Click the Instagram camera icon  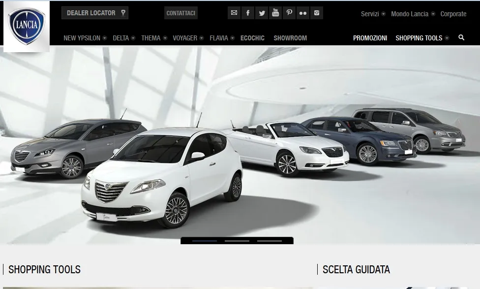tap(317, 13)
